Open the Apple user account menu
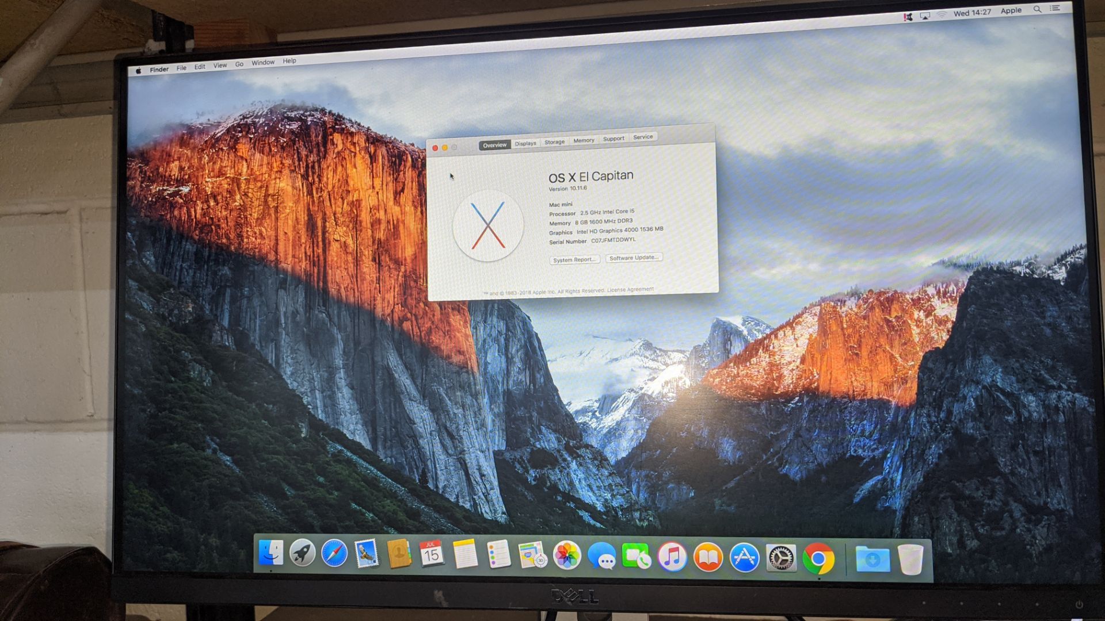The width and height of the screenshot is (1105, 621). (x=1011, y=10)
